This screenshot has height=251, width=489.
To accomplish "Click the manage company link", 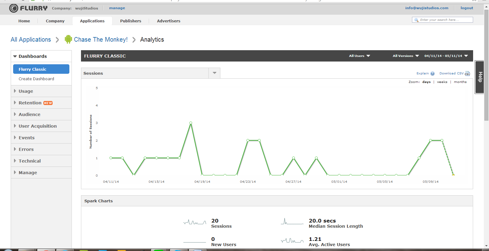I will [117, 8].
